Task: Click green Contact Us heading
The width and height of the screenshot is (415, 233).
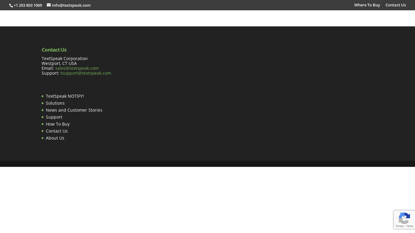Action: pyautogui.click(x=54, y=50)
